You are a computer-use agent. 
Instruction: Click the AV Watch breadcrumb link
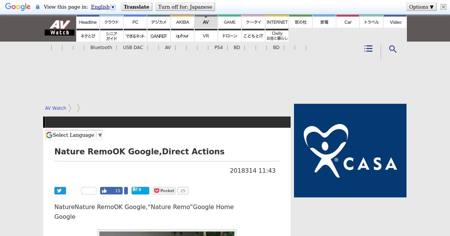point(55,108)
